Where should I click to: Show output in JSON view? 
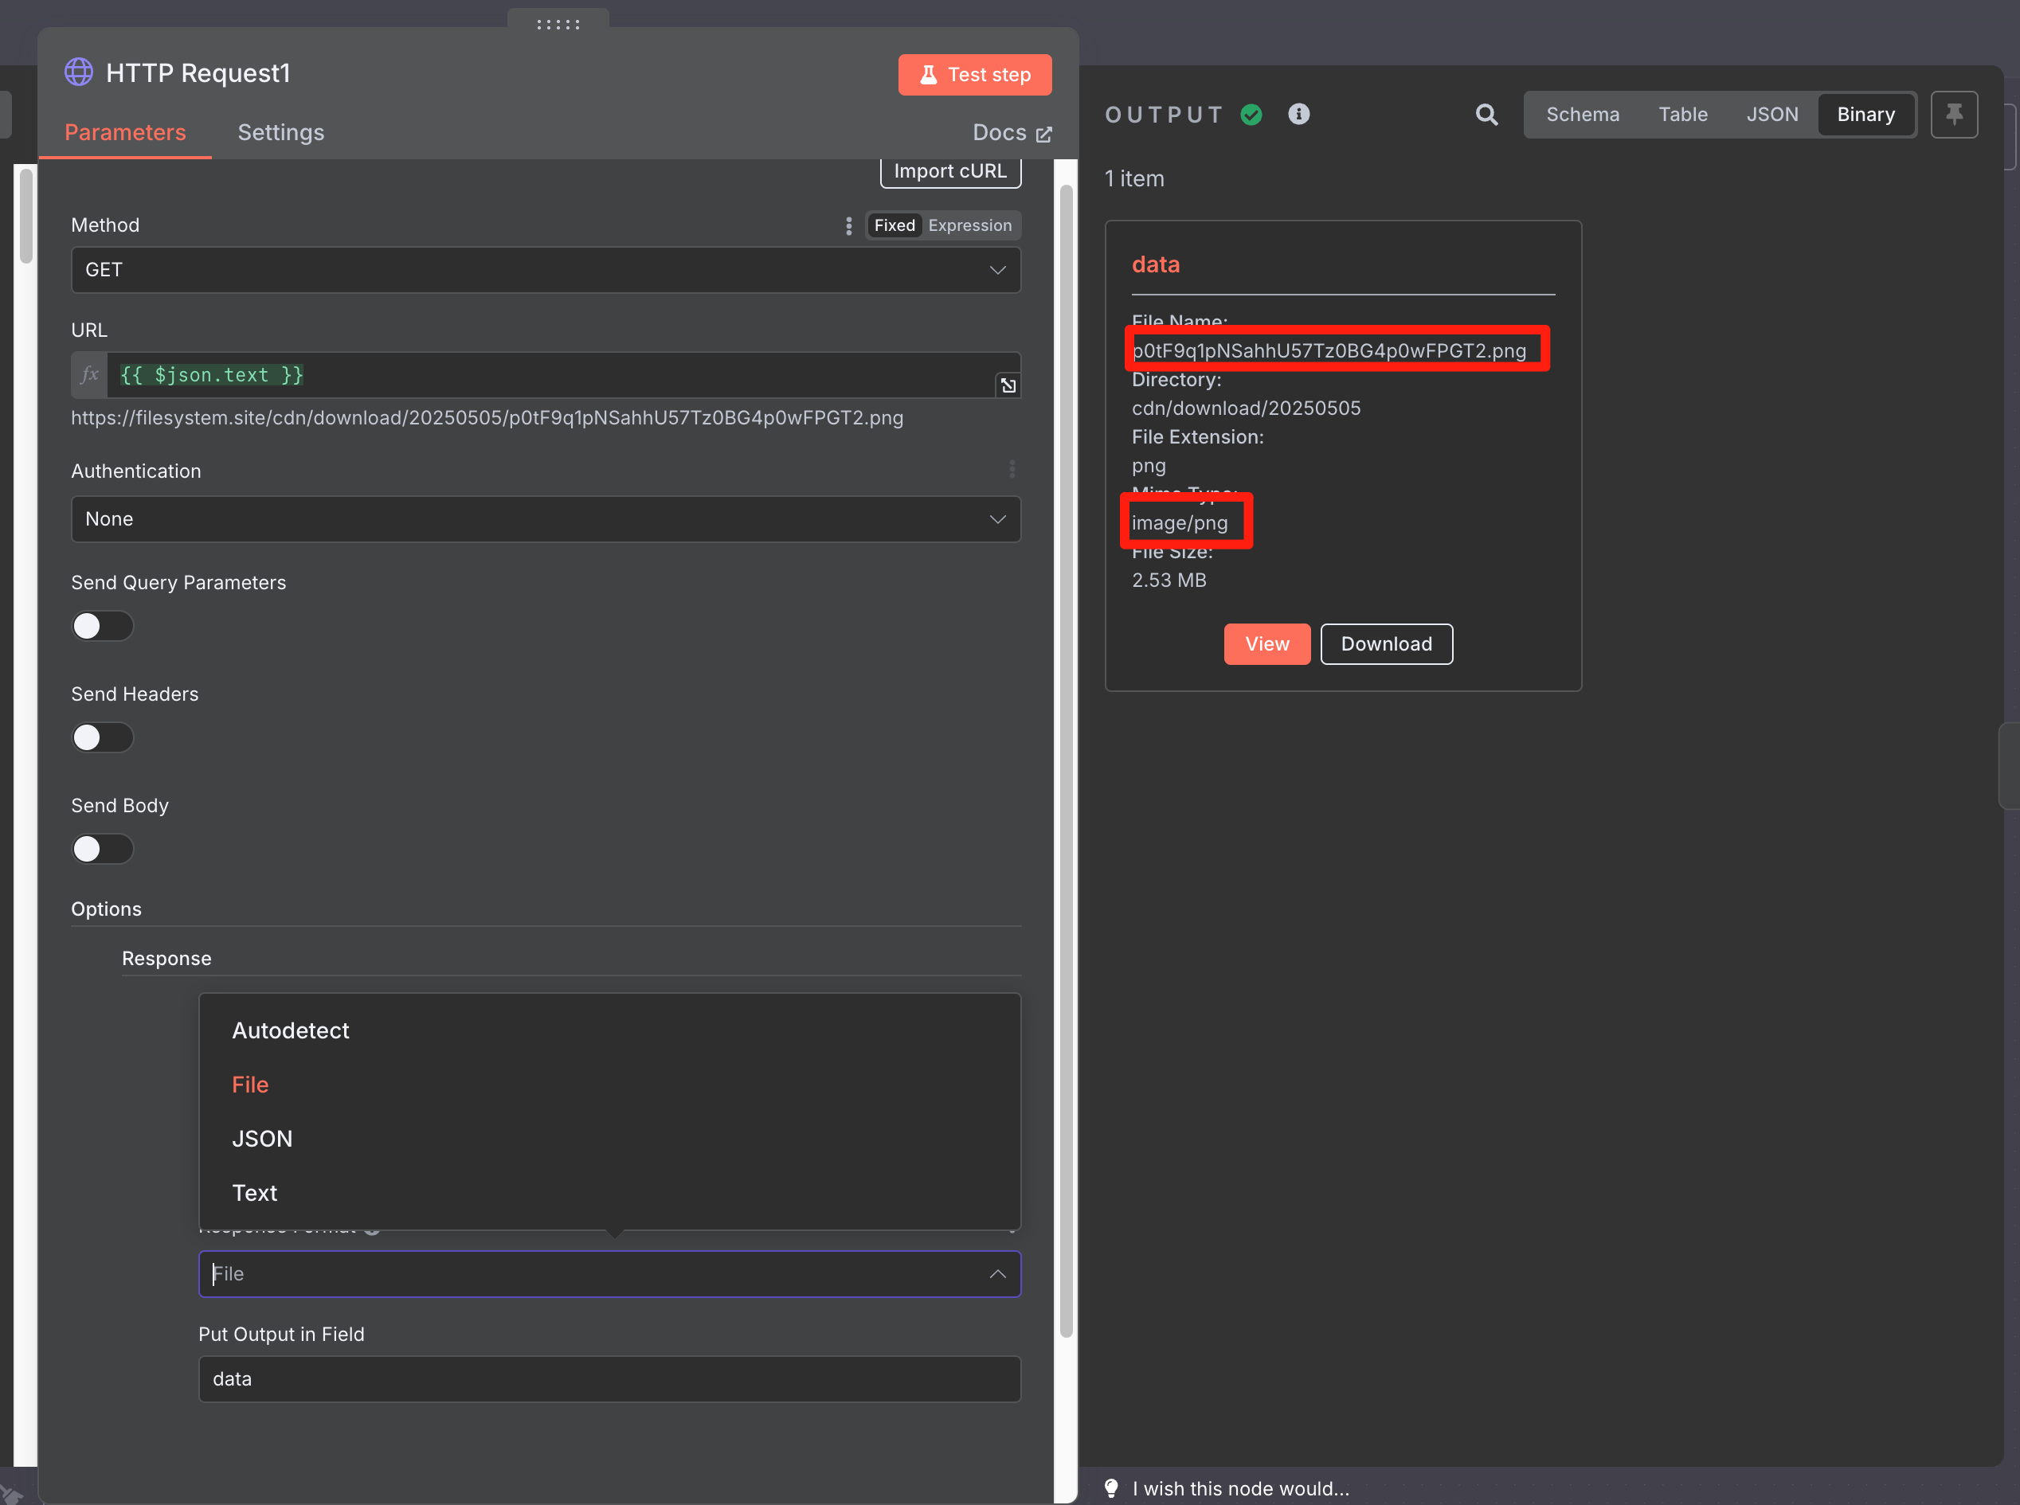pyautogui.click(x=1771, y=115)
